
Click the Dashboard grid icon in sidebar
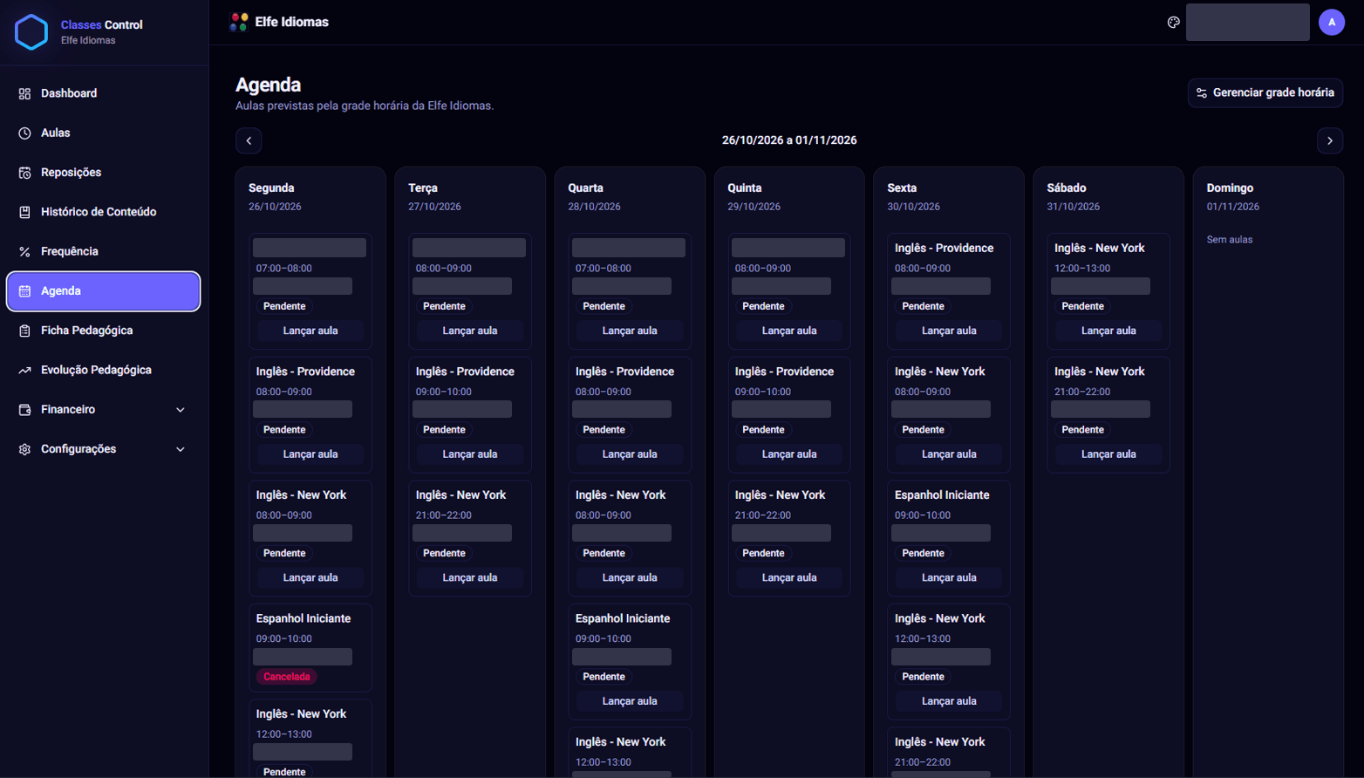tap(24, 93)
